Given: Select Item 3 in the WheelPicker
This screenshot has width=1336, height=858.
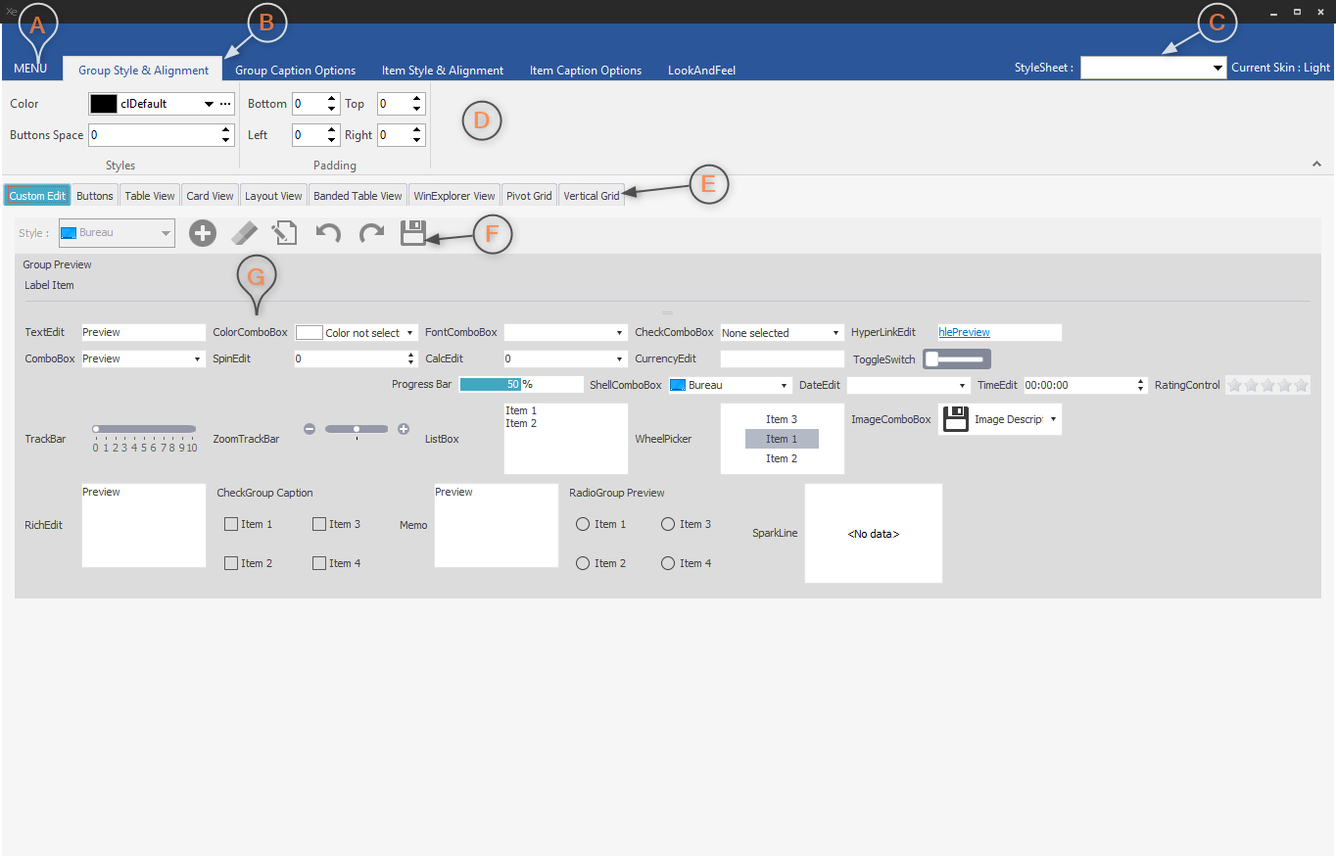Looking at the screenshot, I should (x=782, y=419).
